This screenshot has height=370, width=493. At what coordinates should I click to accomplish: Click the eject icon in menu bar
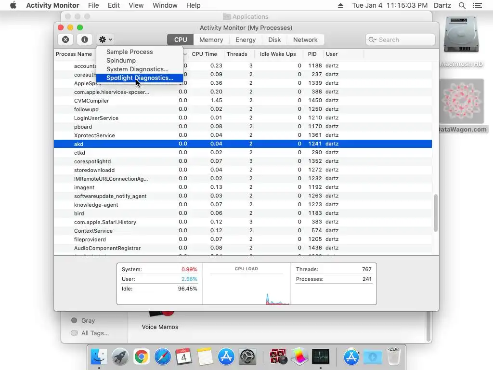(x=340, y=5)
